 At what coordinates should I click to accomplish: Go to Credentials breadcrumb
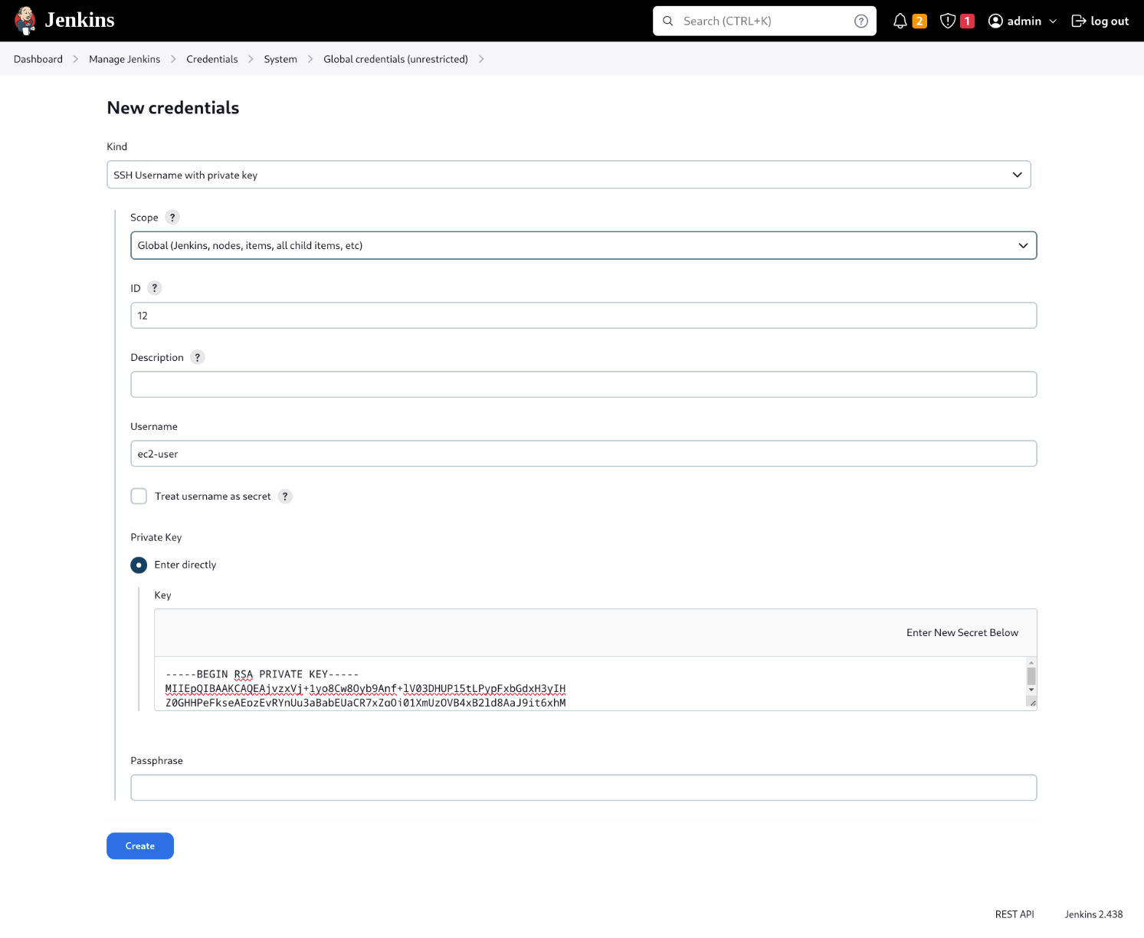(212, 59)
